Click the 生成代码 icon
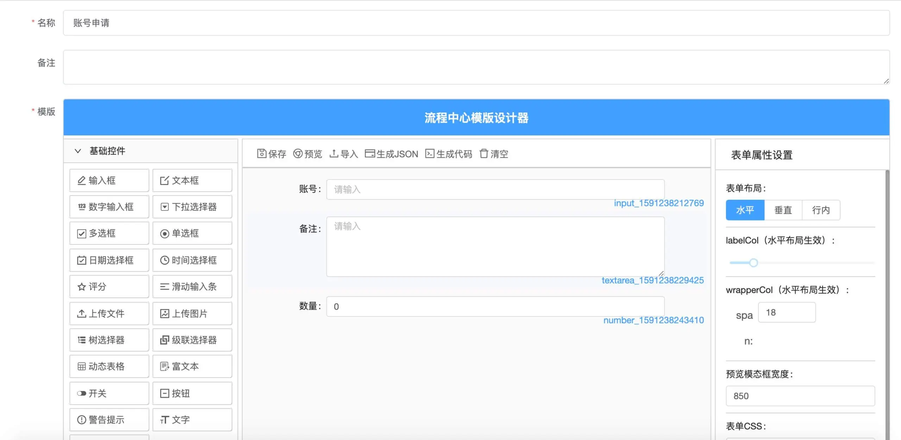Image resolution: width=901 pixels, height=440 pixels. tap(429, 154)
